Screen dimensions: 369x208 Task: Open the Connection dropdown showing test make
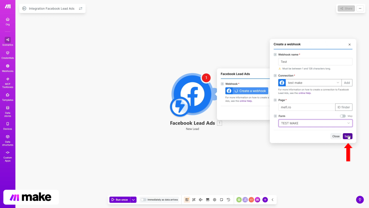314,83
